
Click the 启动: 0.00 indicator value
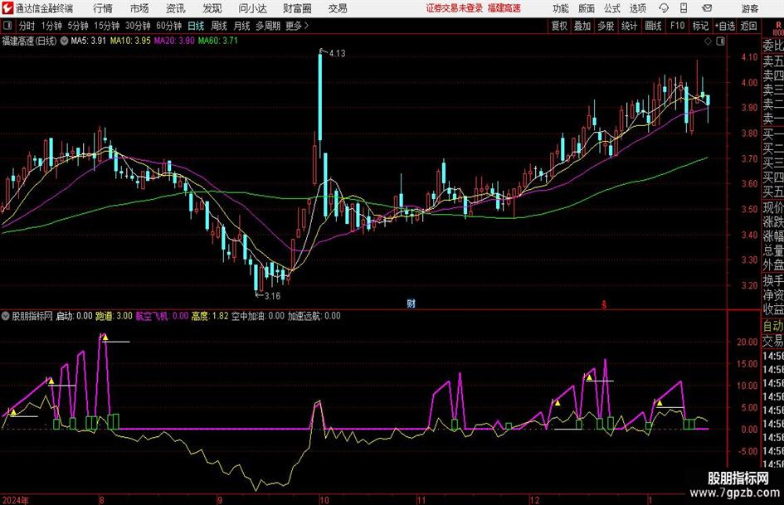pyautogui.click(x=74, y=316)
